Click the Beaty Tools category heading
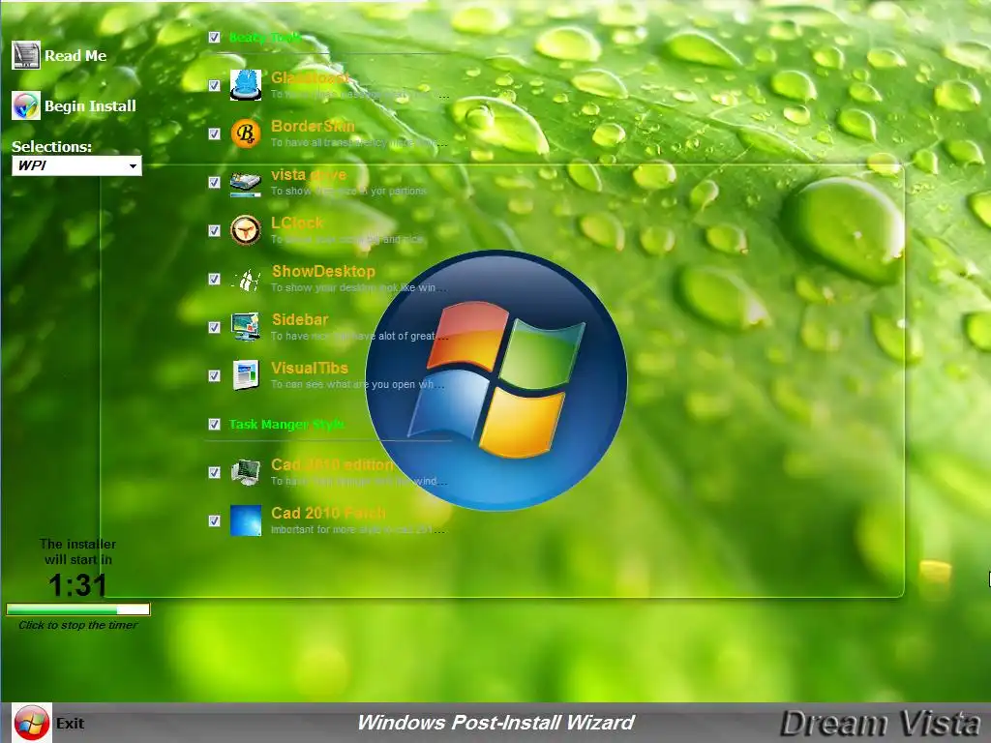 click(265, 38)
